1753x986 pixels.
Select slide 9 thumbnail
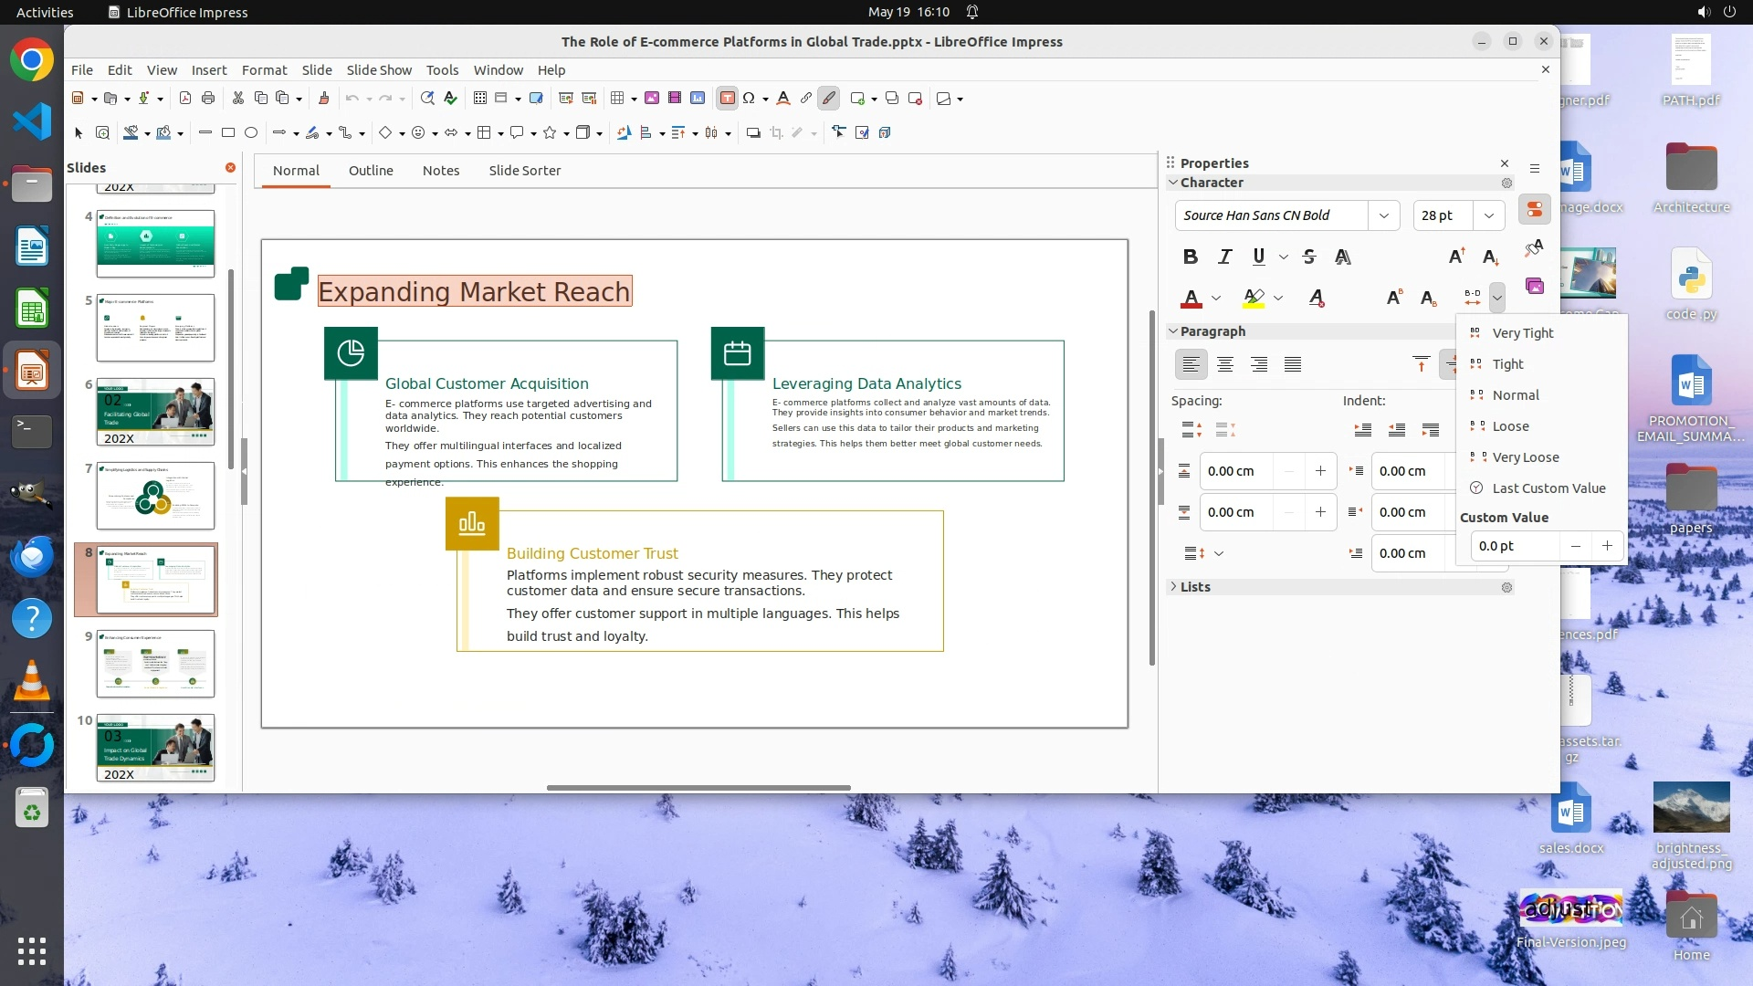point(155,664)
